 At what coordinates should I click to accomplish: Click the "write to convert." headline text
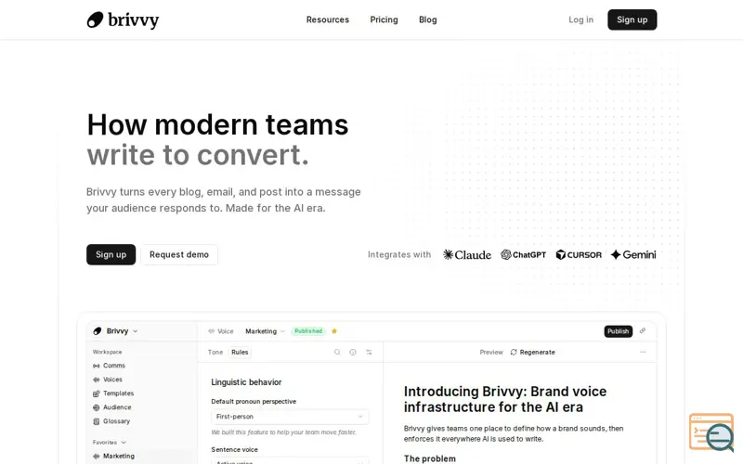pos(198,155)
